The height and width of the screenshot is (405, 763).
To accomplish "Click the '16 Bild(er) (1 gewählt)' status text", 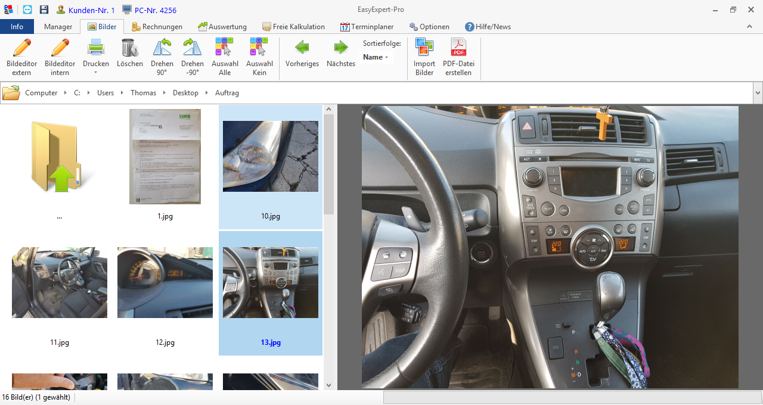I will (x=36, y=397).
